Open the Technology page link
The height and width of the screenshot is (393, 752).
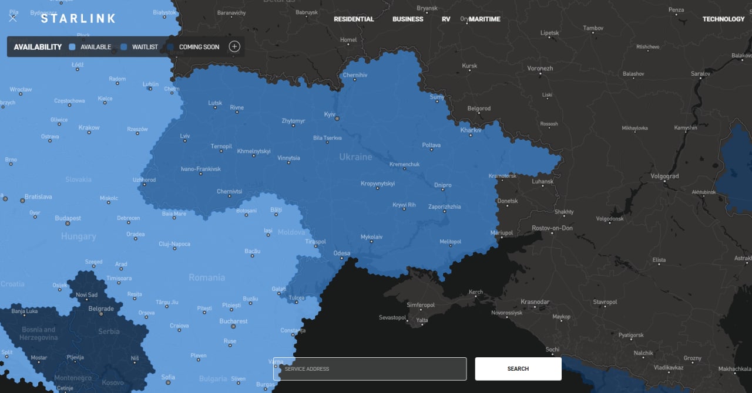point(723,19)
